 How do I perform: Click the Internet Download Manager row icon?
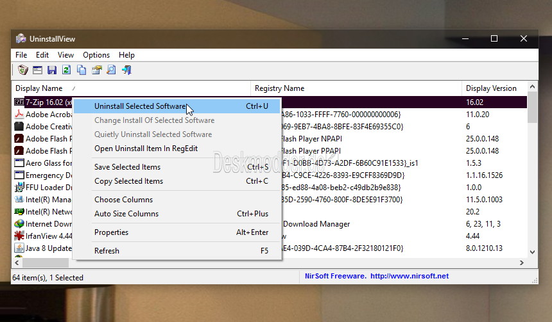pos(19,223)
